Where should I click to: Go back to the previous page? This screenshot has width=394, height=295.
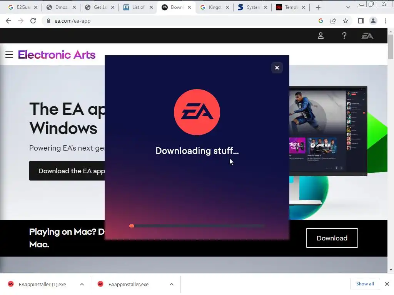tap(8, 21)
